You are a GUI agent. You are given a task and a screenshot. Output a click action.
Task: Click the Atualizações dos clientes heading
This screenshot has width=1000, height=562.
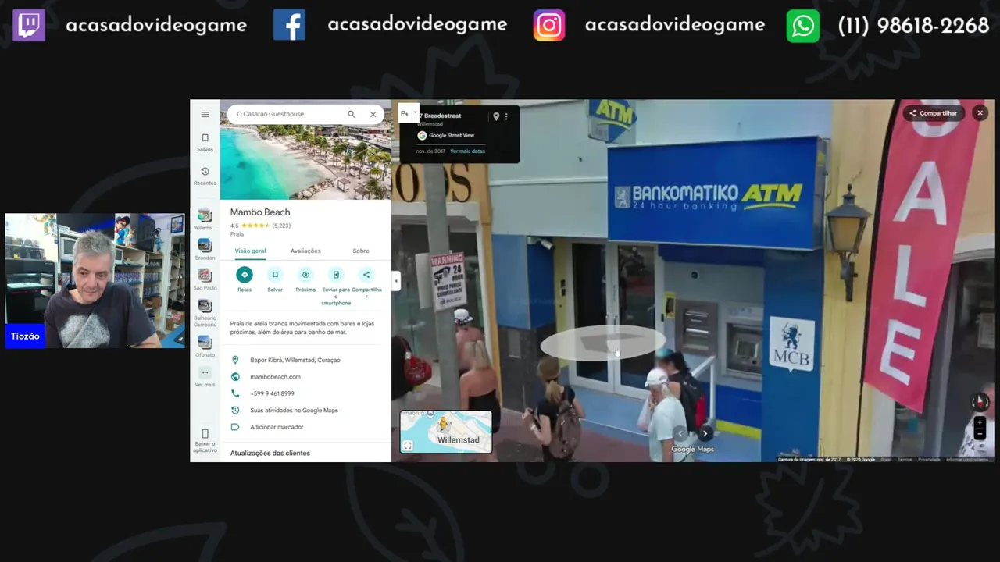coord(270,453)
